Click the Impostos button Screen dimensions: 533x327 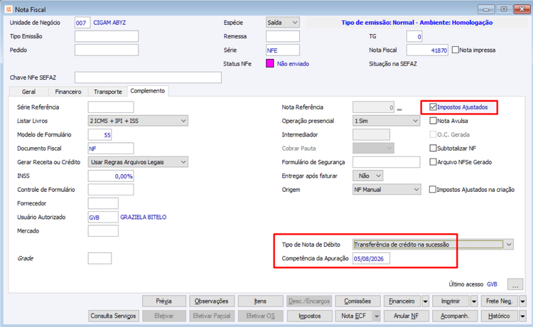pos(309,316)
